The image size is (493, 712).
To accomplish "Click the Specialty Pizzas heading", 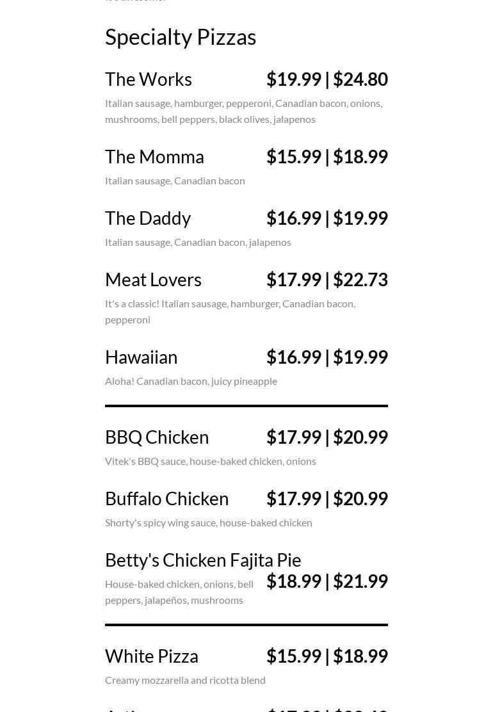I will click(181, 37).
